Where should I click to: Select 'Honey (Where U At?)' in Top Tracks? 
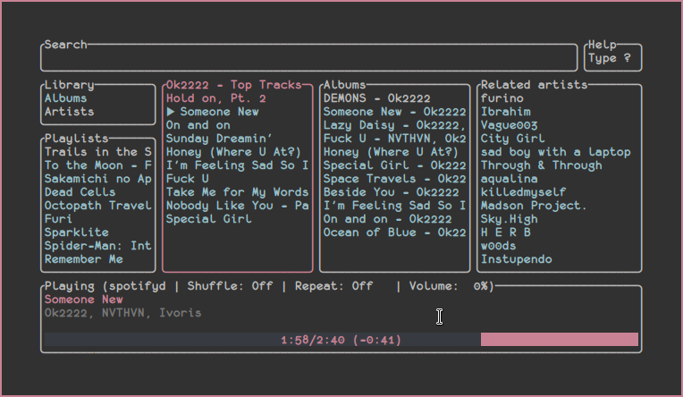[233, 152]
